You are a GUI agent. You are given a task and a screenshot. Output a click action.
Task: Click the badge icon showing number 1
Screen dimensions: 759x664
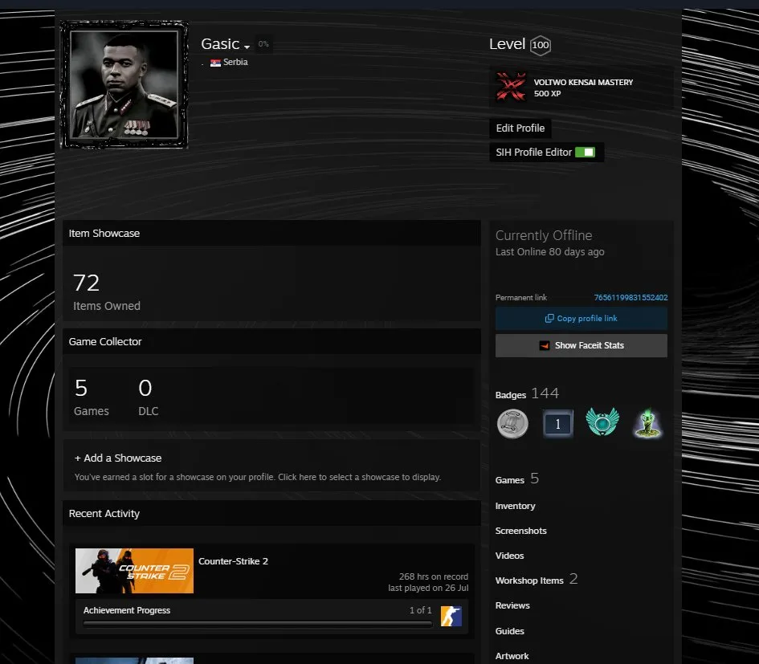[557, 424]
